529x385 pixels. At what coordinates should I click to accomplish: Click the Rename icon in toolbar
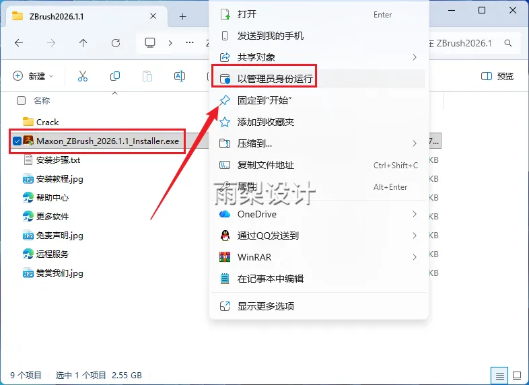tap(180, 76)
